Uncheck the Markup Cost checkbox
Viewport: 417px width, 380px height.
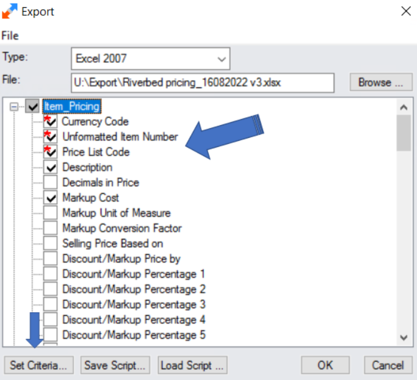pos(51,198)
